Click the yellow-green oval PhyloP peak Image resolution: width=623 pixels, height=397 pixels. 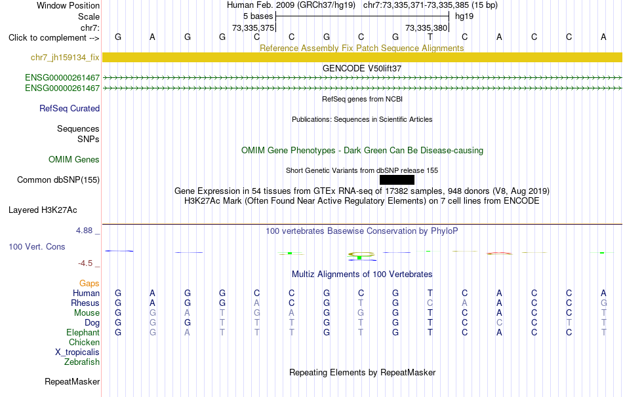click(x=361, y=254)
